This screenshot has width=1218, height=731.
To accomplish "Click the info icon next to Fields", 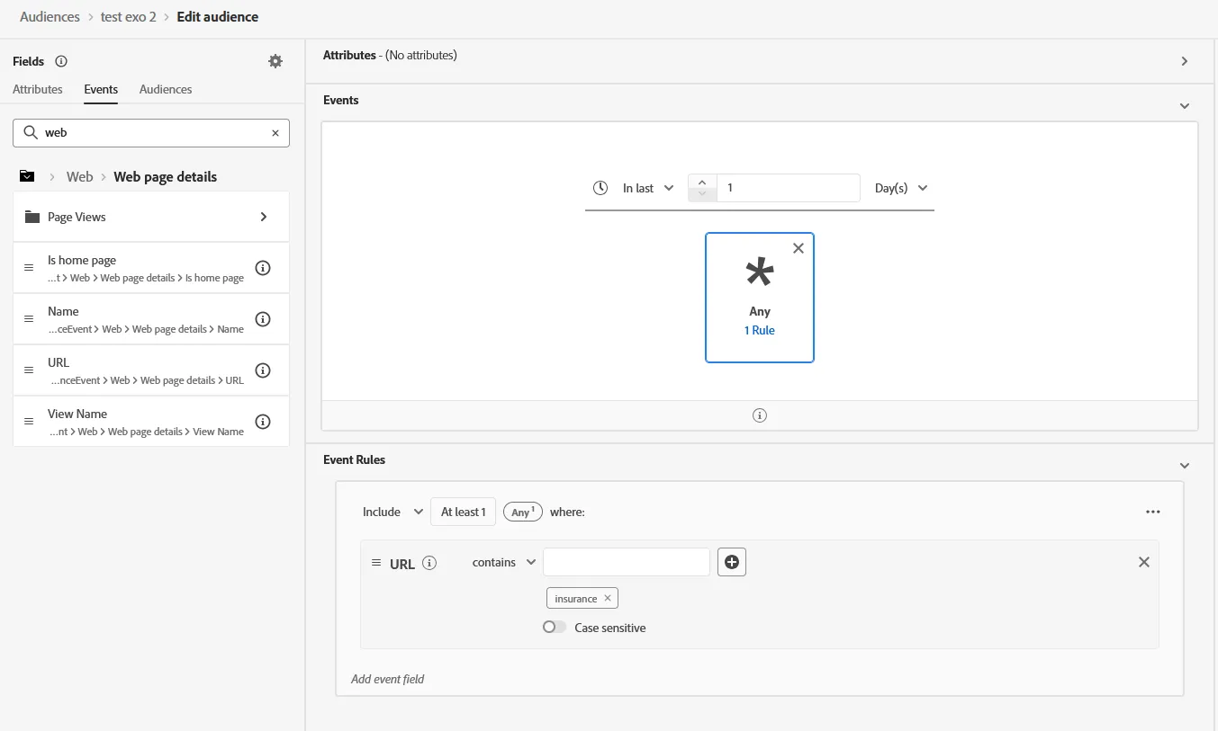I will (x=61, y=61).
